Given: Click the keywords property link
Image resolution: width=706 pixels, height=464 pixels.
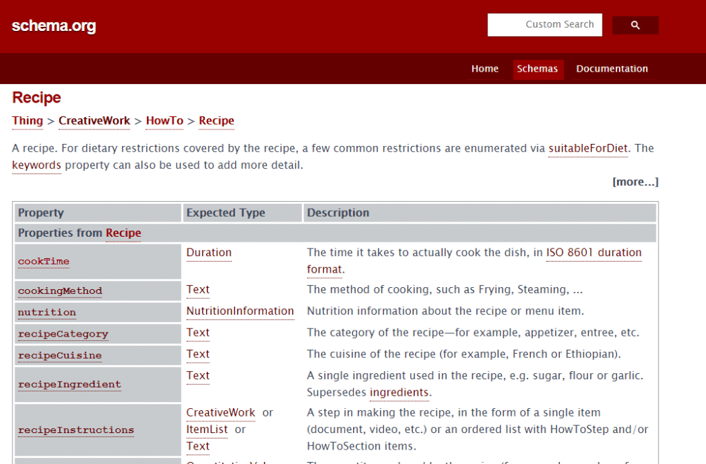Looking at the screenshot, I should point(36,165).
